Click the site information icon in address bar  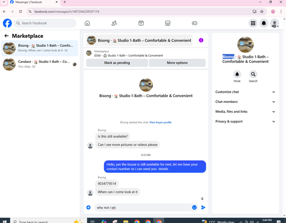[x=30, y=11]
